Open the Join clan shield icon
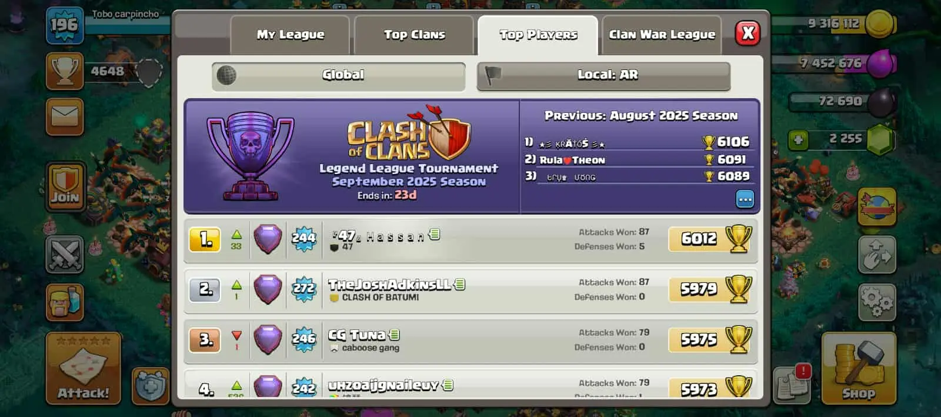Viewport: 941px width, 417px height. point(65,186)
